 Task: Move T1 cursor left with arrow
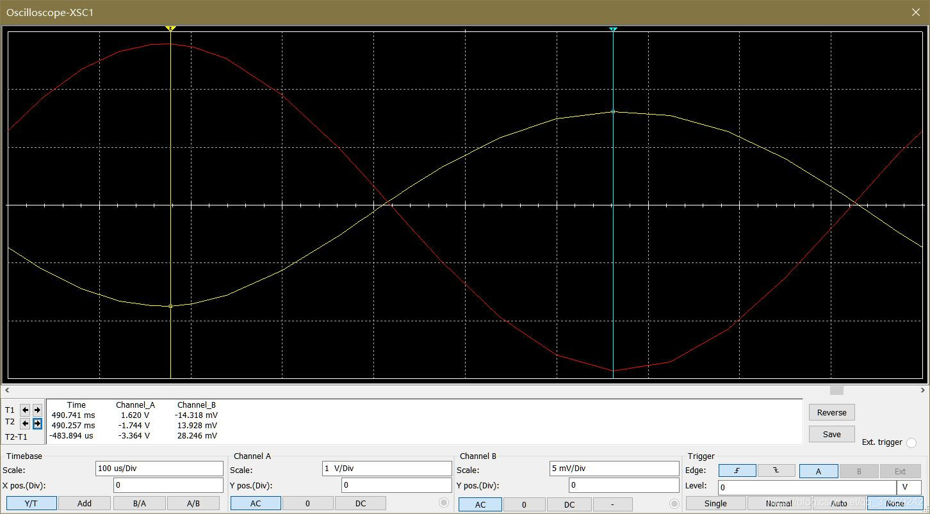25,410
